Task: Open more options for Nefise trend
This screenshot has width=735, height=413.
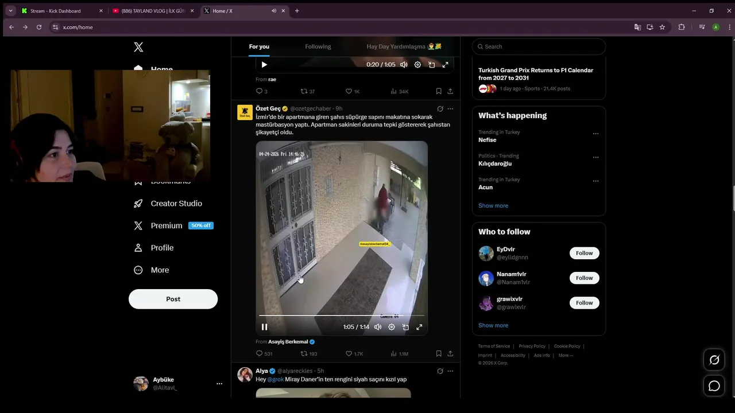Action: coord(595,134)
